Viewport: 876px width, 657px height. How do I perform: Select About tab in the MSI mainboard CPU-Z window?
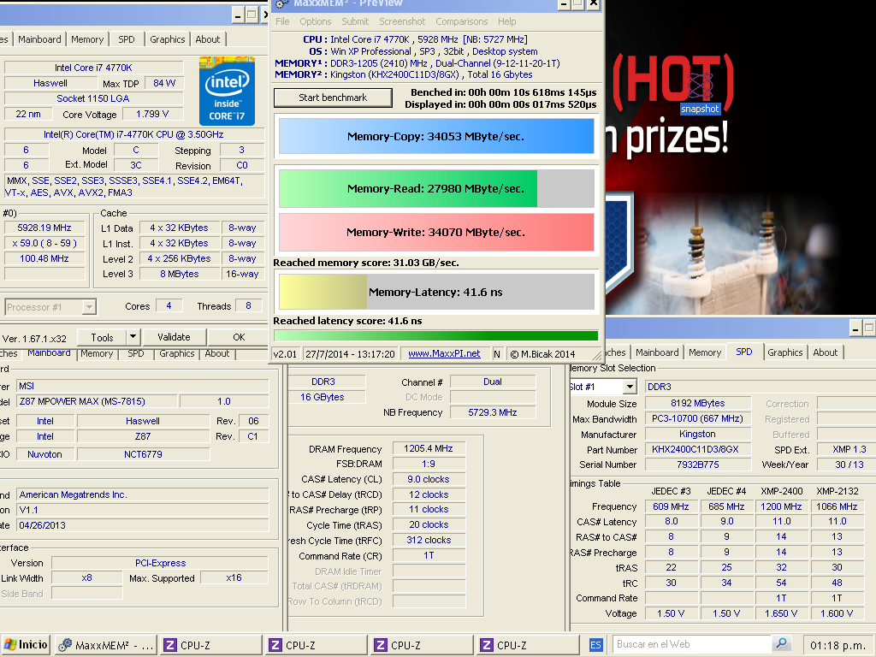click(216, 353)
